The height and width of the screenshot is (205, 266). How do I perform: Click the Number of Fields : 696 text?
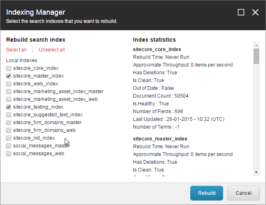[x=158, y=111]
